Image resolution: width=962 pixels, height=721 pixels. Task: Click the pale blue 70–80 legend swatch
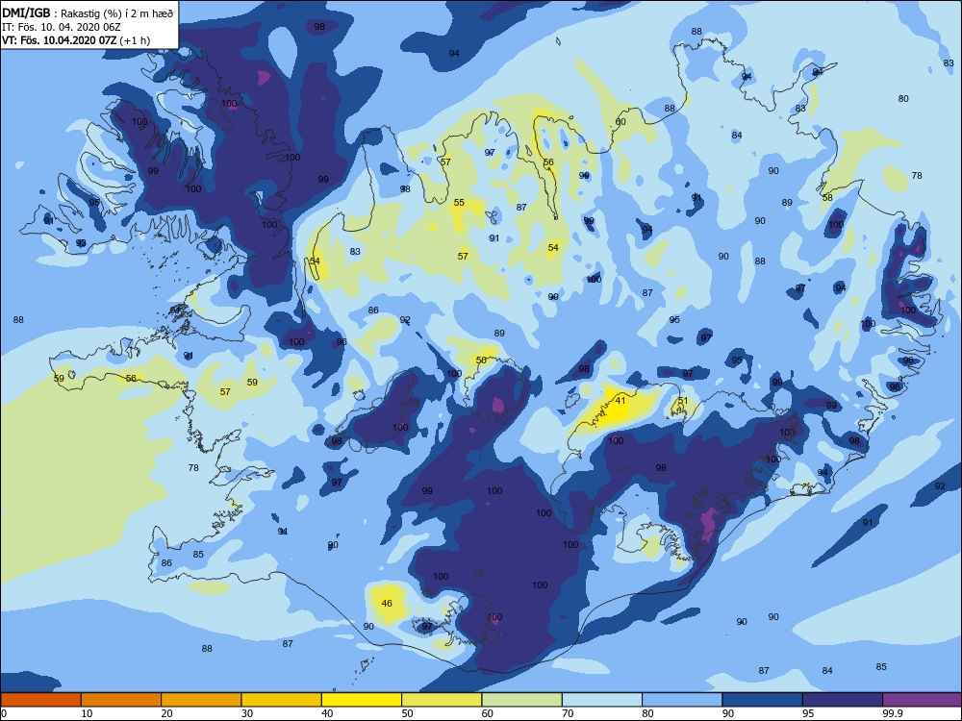coord(602,700)
